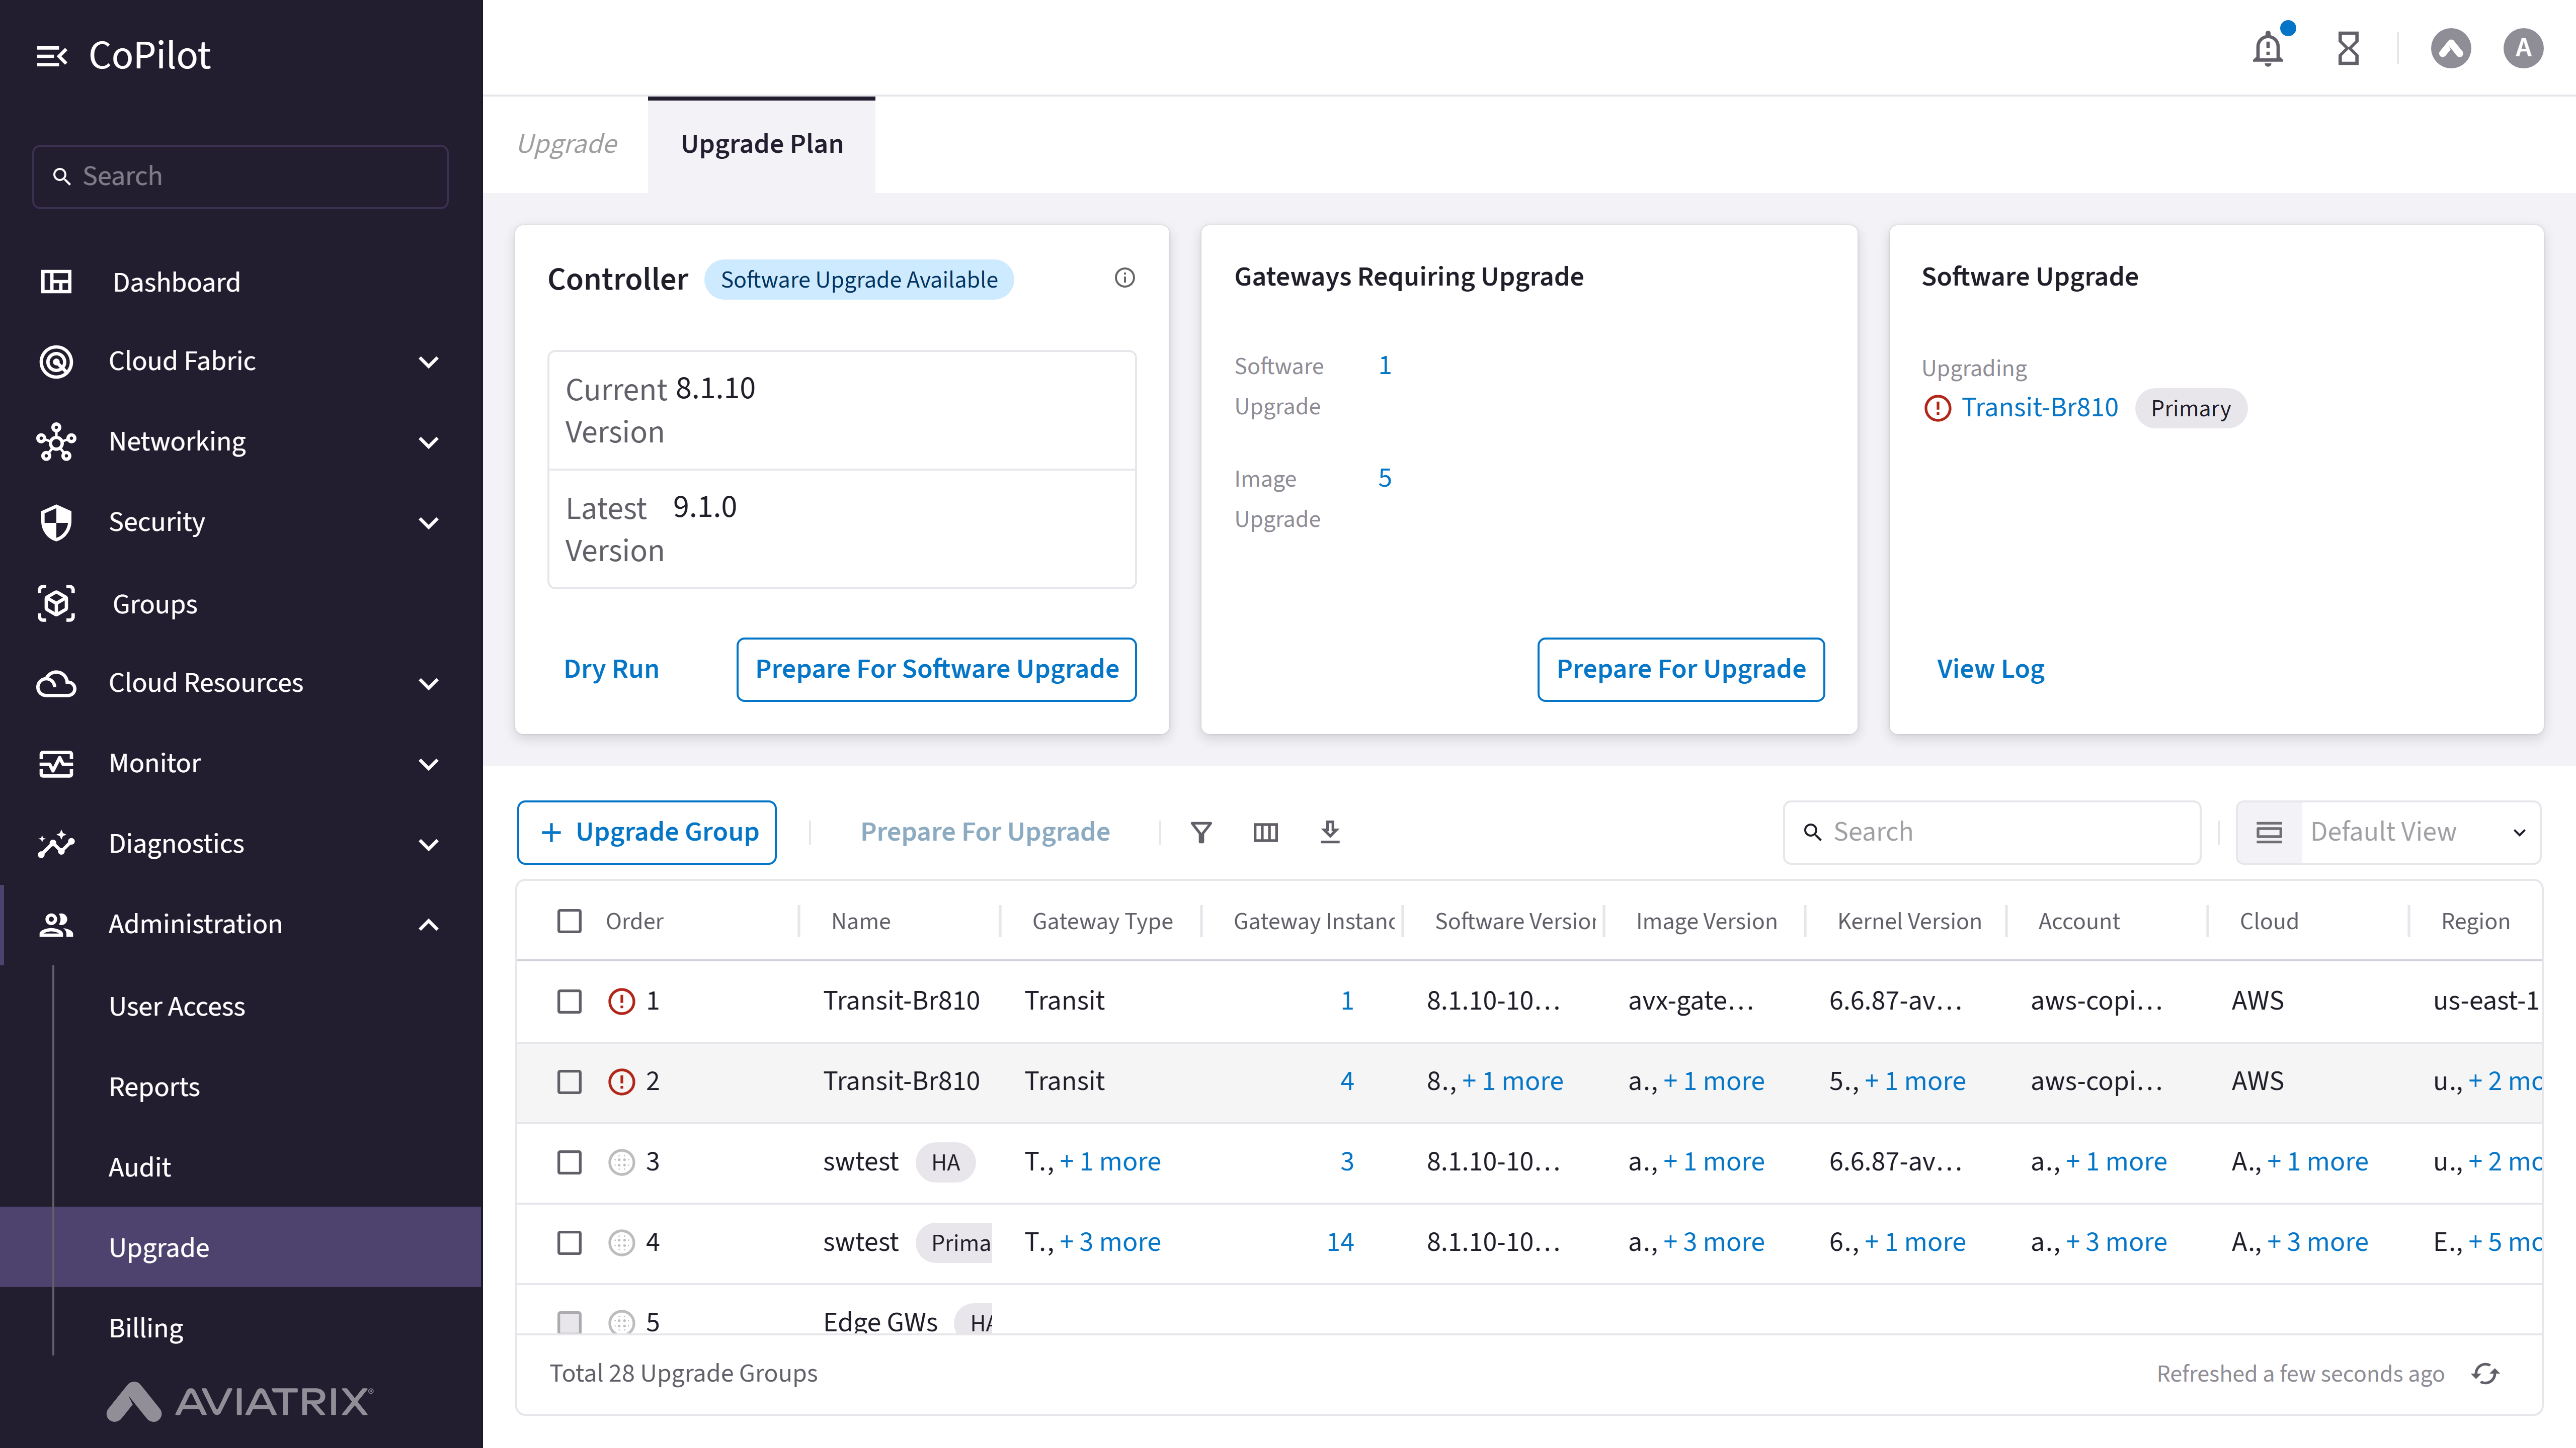Click the hourglass tasks icon
Viewport: 2576px width, 1448px height.
[x=2348, y=48]
